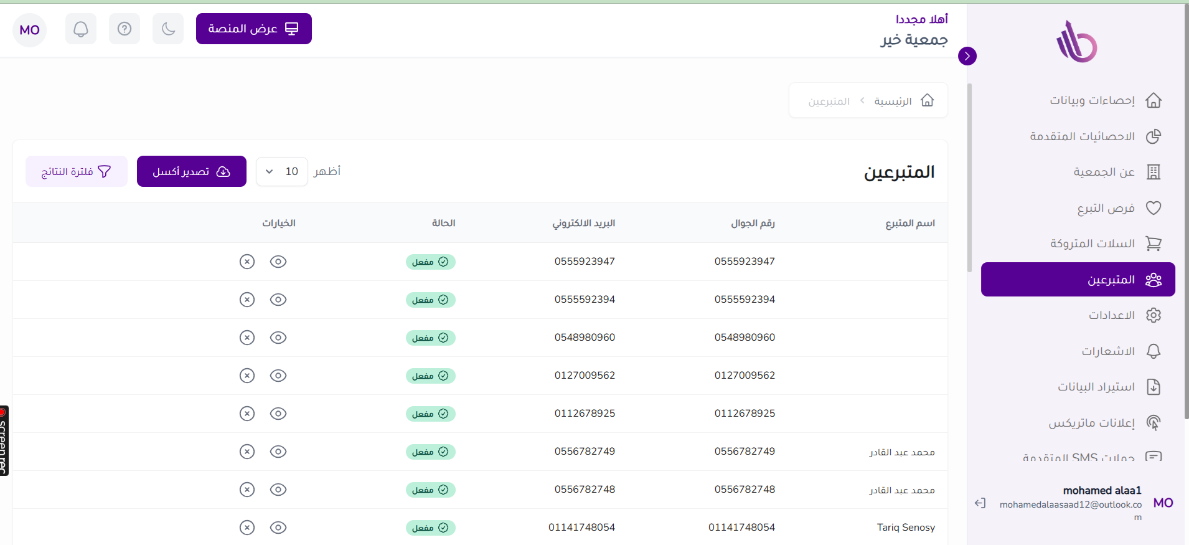The image size is (1189, 545).
Task: Open فرص التبرع in the sidebar
Action: tap(1105, 208)
